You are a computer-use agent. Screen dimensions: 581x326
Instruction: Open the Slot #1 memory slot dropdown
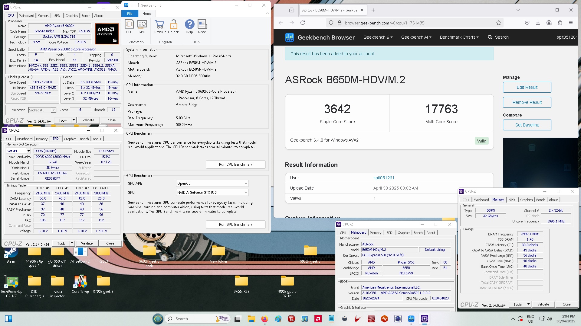pyautogui.click(x=18, y=151)
